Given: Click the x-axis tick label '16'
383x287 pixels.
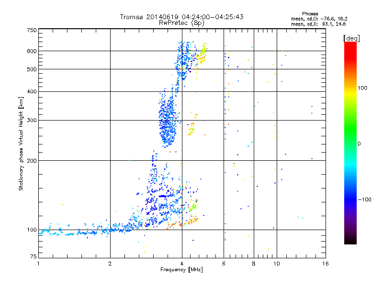Looking at the screenshot, I should click(326, 264).
